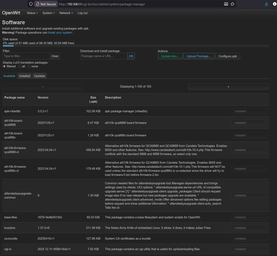Open the Network dropdown menu

coord(66,13)
